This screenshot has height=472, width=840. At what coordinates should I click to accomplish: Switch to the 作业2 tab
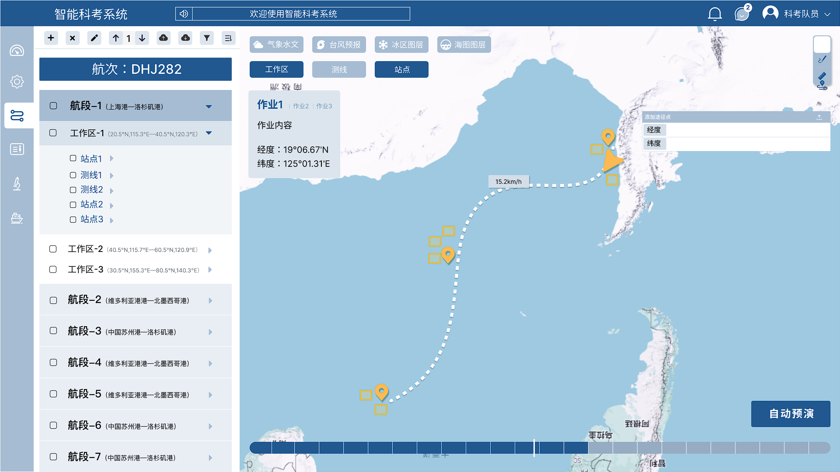coord(301,106)
